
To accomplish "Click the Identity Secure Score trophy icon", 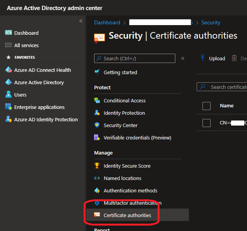I will coord(97,166).
